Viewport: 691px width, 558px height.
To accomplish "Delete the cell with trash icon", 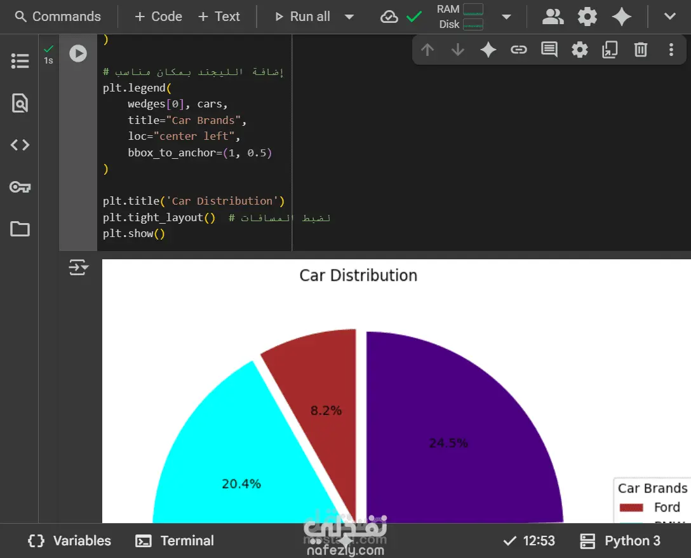I will pos(640,50).
